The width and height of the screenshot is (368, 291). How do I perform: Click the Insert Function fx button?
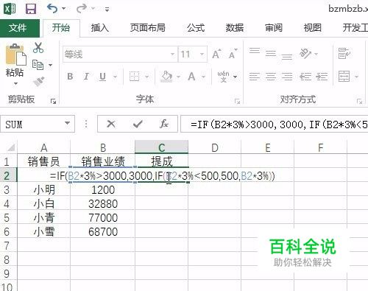point(163,124)
